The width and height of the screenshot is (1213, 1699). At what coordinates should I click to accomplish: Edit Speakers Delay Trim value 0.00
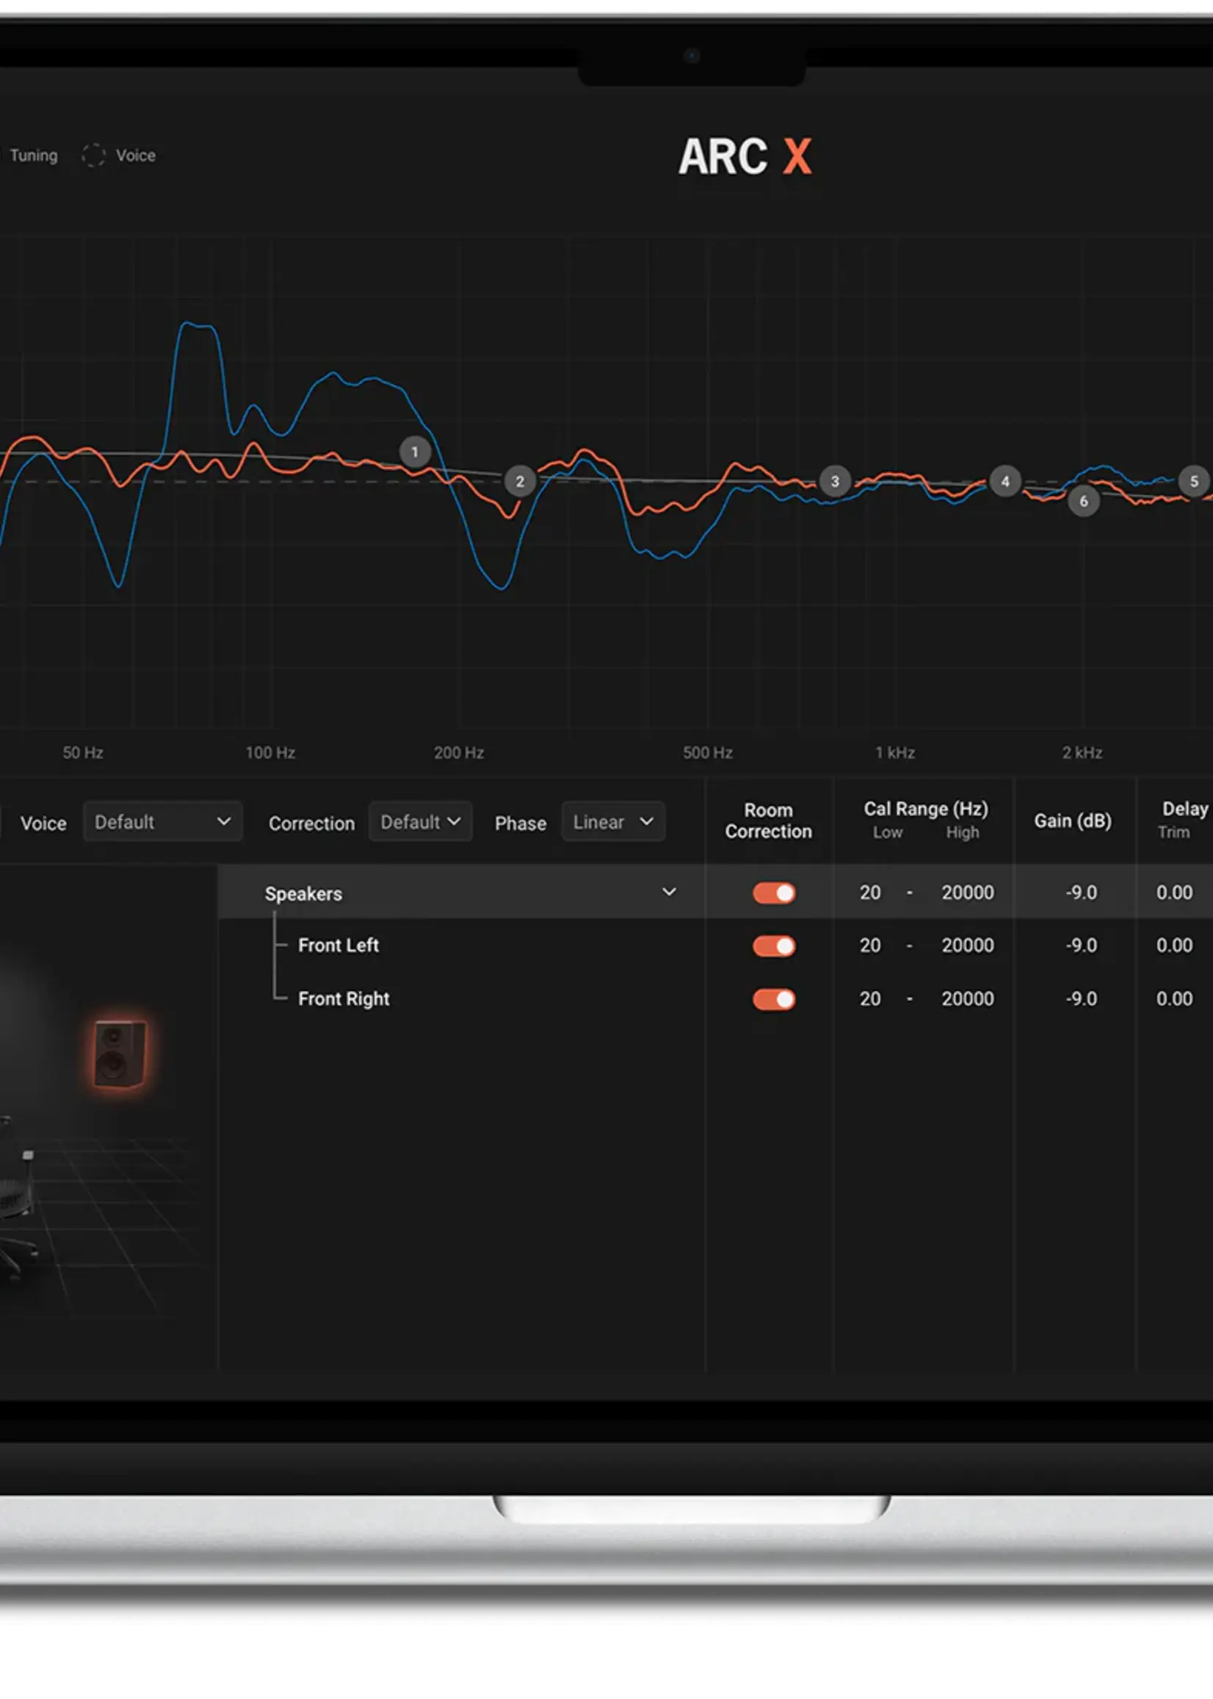(1174, 892)
